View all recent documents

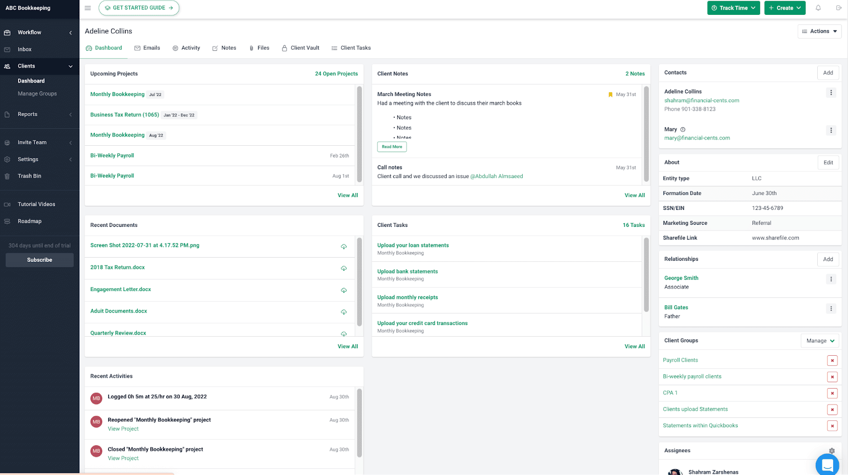[x=348, y=347]
